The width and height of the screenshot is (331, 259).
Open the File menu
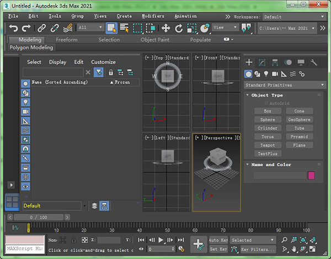click(13, 16)
